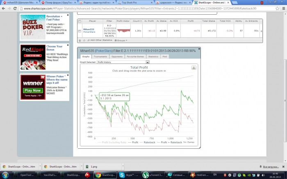Expand the Groups dropdown
The width and height of the screenshot is (287, 179).
pyautogui.click(x=121, y=40)
